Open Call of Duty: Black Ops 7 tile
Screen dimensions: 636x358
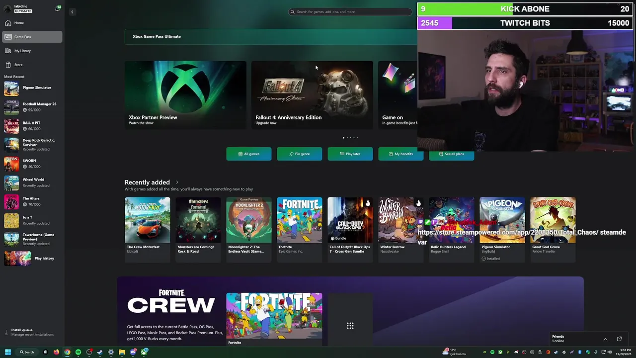(350, 229)
